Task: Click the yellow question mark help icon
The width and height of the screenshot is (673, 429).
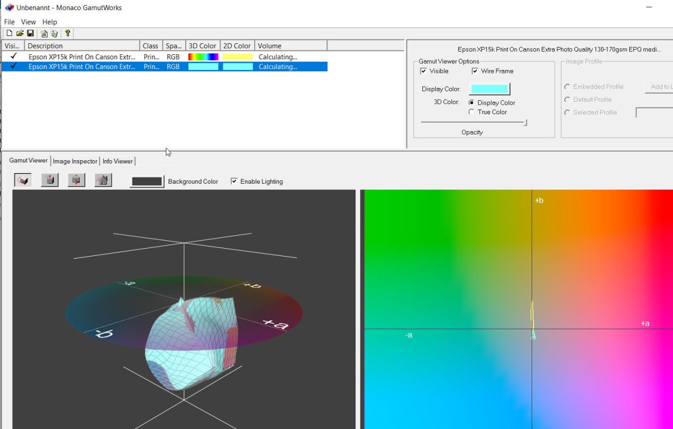Action: [67, 34]
